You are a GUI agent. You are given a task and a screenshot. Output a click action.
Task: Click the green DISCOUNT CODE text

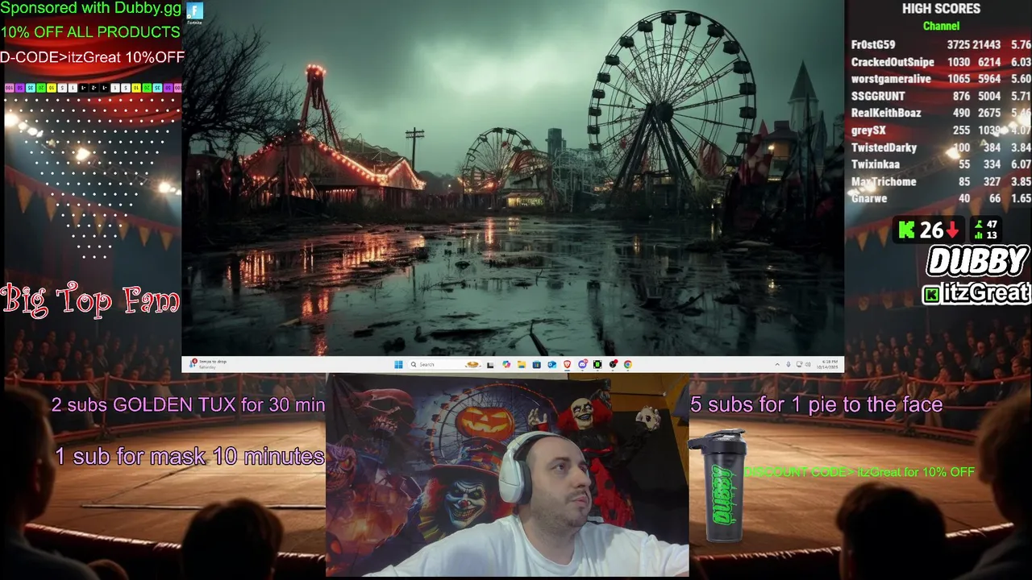coord(859,472)
